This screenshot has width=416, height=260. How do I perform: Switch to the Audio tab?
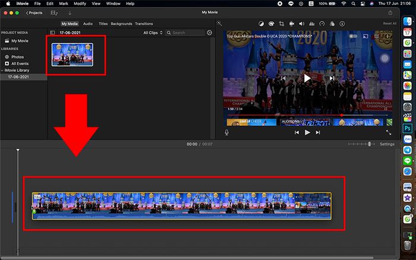(88, 24)
